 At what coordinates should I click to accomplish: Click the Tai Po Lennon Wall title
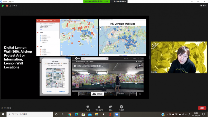pos(90,66)
